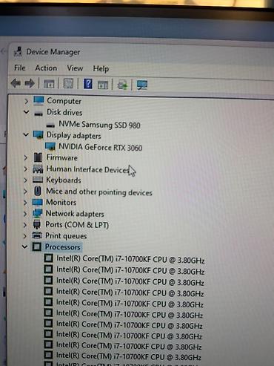Viewport: 274px width, 366px height.
Task: Select the Computer category icon
Action: (x=39, y=100)
